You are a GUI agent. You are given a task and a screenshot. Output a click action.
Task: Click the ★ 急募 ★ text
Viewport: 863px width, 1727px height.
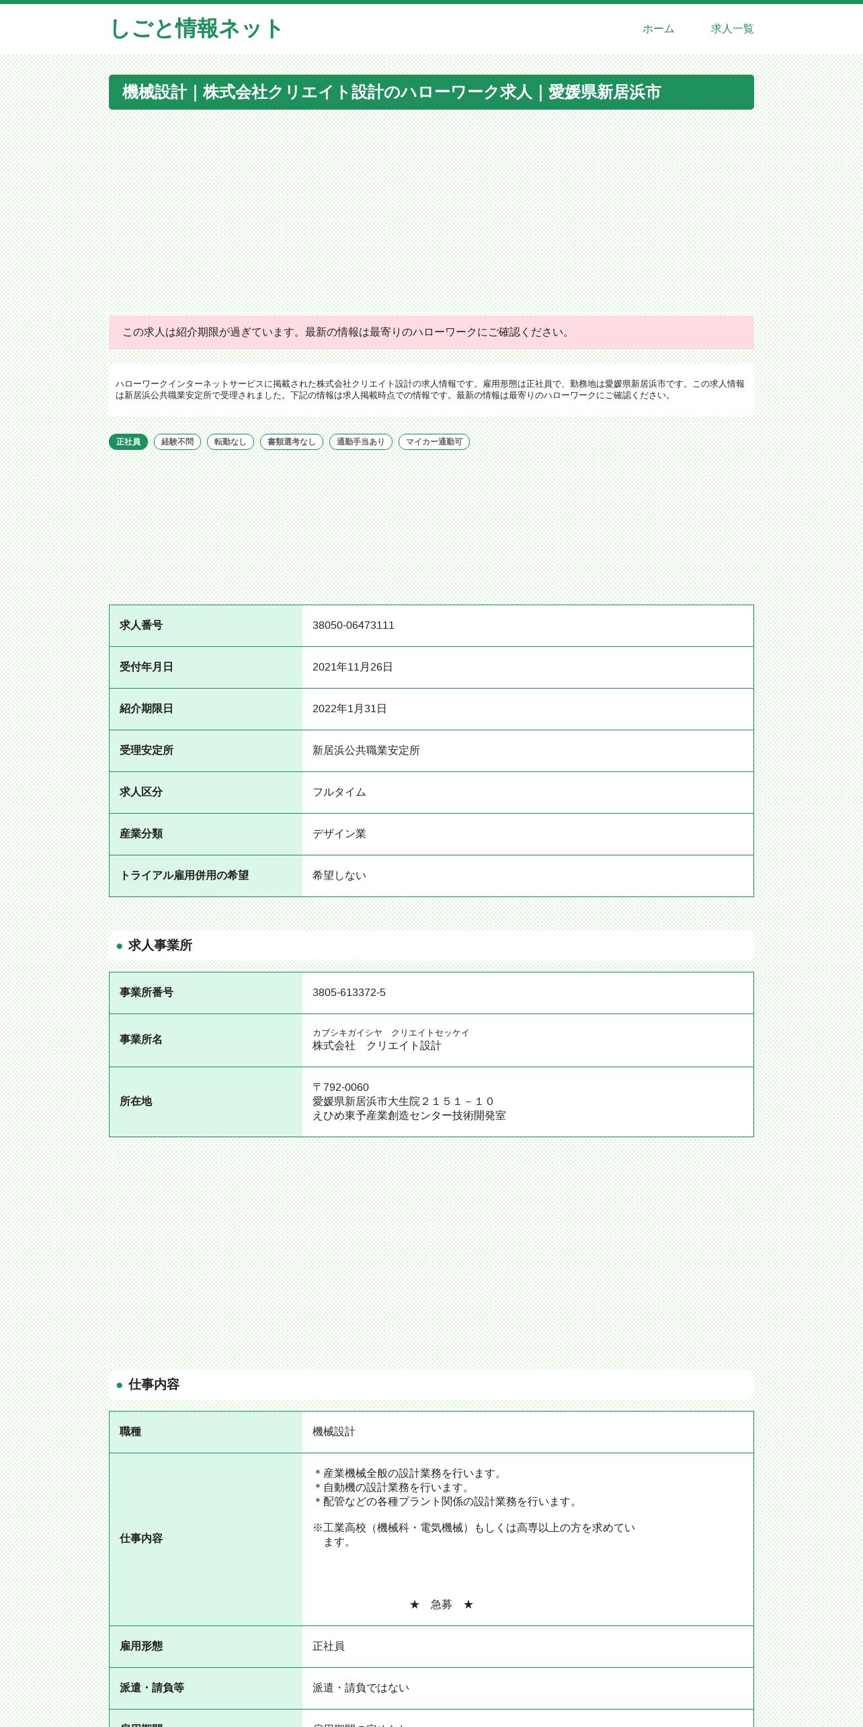click(x=442, y=1605)
